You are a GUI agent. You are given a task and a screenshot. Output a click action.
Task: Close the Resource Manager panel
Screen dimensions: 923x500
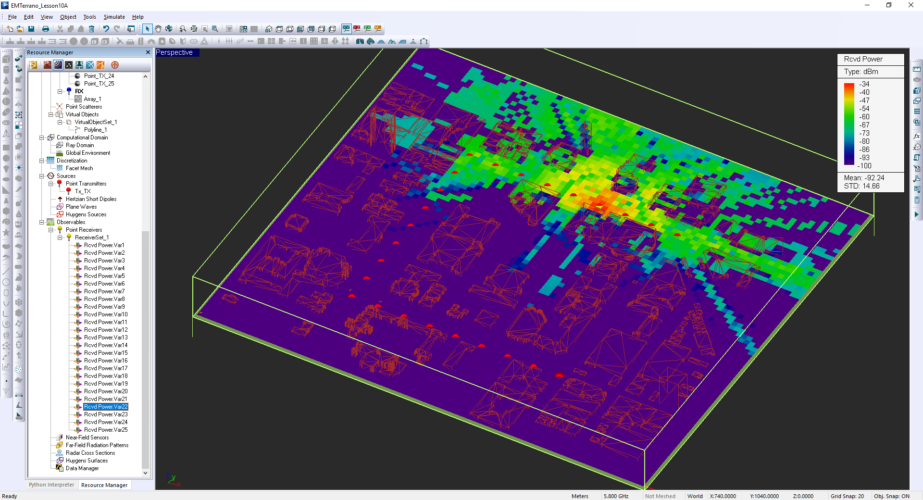pyautogui.click(x=148, y=52)
